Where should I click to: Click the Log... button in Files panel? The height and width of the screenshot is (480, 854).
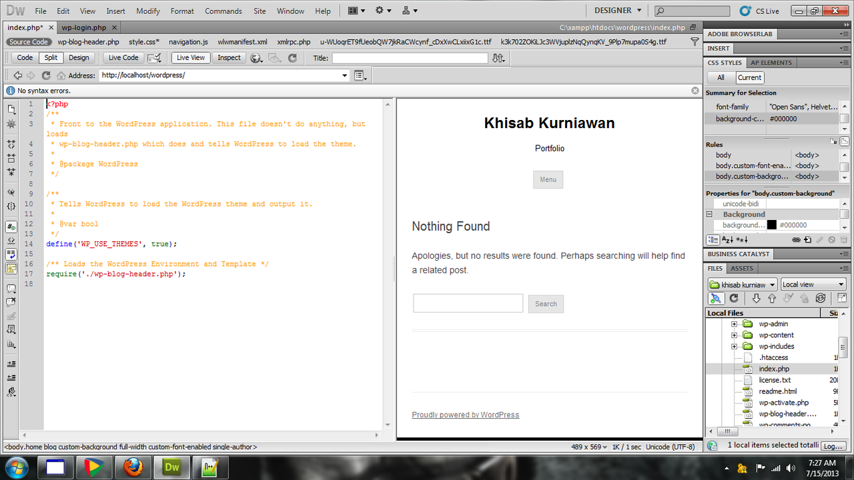[834, 446]
